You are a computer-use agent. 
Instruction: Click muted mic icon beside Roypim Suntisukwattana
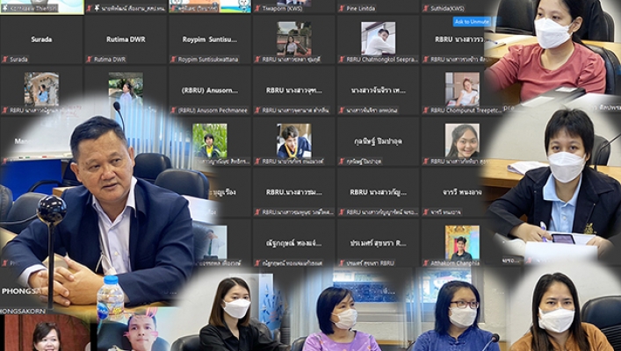[x=173, y=60]
